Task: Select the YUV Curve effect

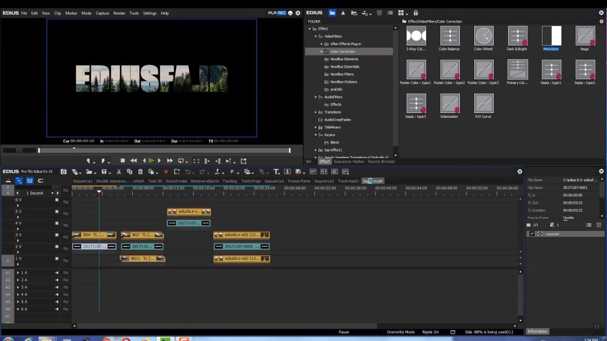Action: coord(484,103)
